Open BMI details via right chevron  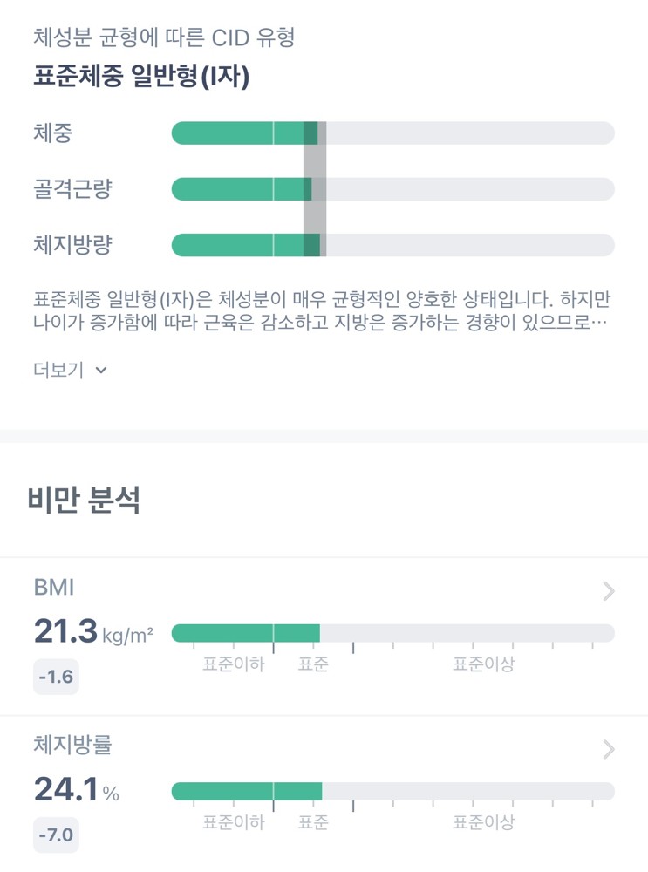609,592
